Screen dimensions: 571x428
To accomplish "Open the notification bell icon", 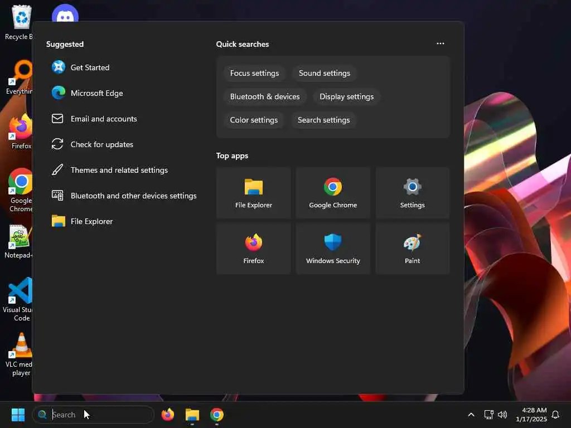I will point(555,415).
